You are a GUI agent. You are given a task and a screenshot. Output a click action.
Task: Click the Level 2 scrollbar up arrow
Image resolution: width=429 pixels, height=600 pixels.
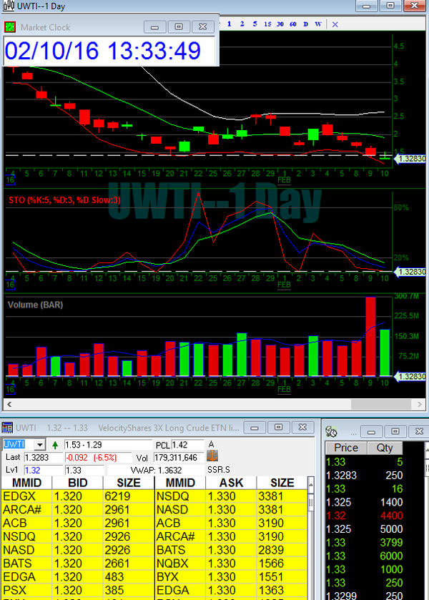[311, 485]
